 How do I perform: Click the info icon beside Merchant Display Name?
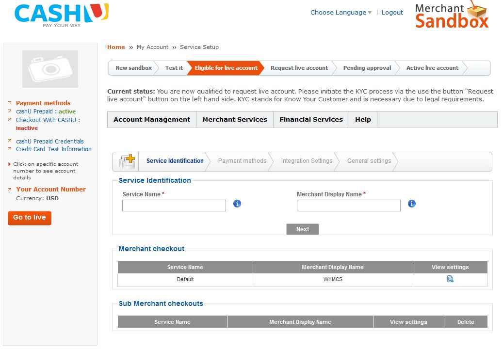coord(412,204)
